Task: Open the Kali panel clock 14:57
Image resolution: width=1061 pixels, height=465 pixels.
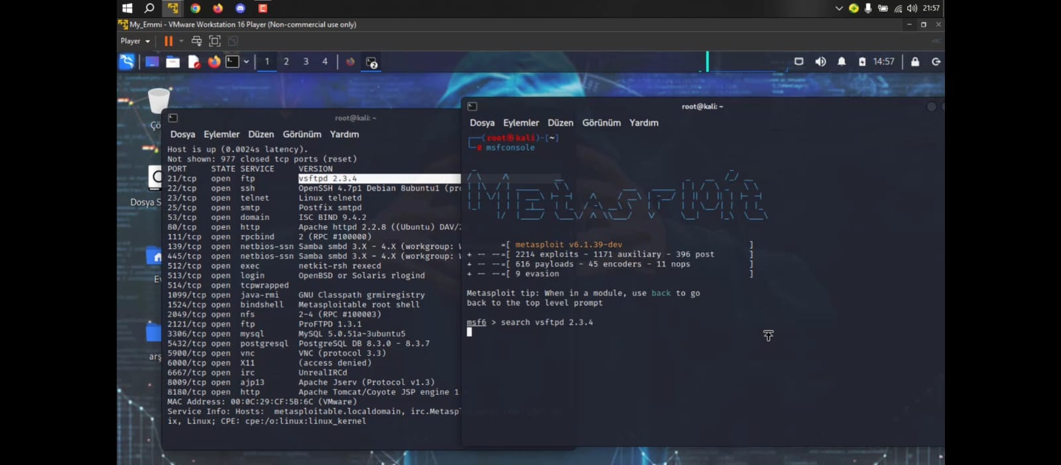Action: pos(883,62)
